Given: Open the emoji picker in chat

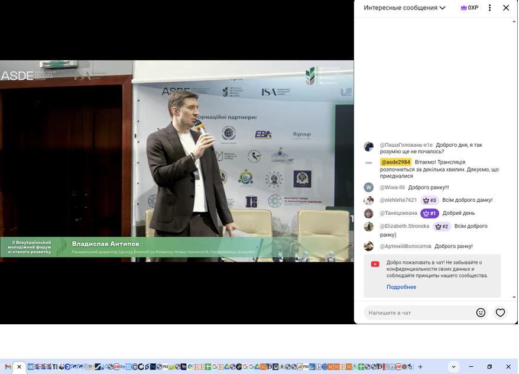Looking at the screenshot, I should [x=481, y=312].
